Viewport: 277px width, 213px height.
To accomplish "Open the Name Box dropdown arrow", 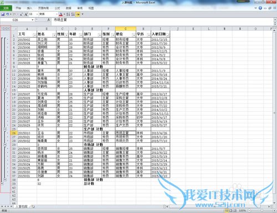I will [x=33, y=20].
